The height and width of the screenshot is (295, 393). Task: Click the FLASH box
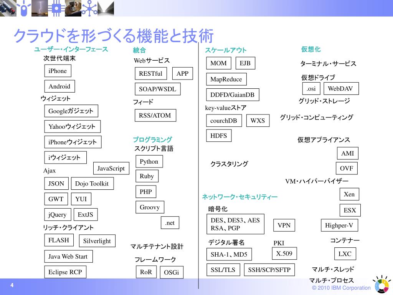click(x=59, y=240)
